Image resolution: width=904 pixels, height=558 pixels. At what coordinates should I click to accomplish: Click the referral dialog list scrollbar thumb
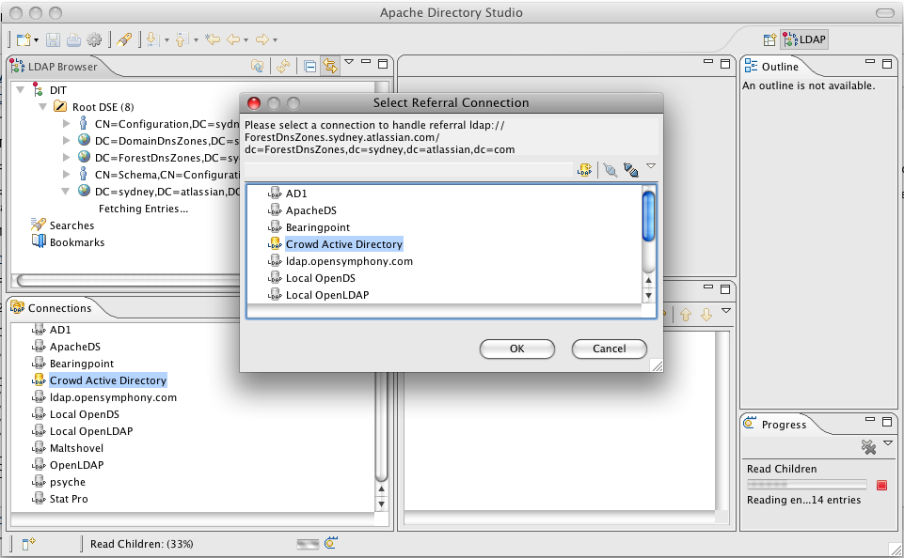(648, 216)
